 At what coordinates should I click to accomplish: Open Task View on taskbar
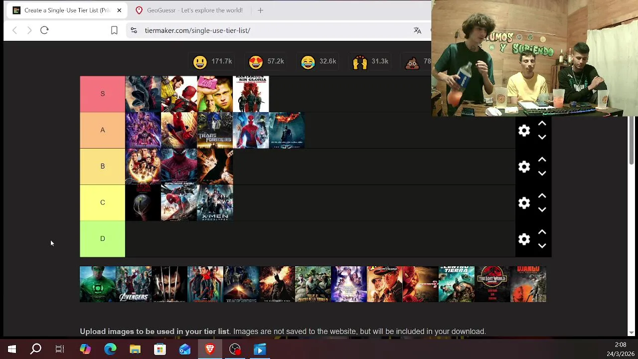click(x=60, y=350)
